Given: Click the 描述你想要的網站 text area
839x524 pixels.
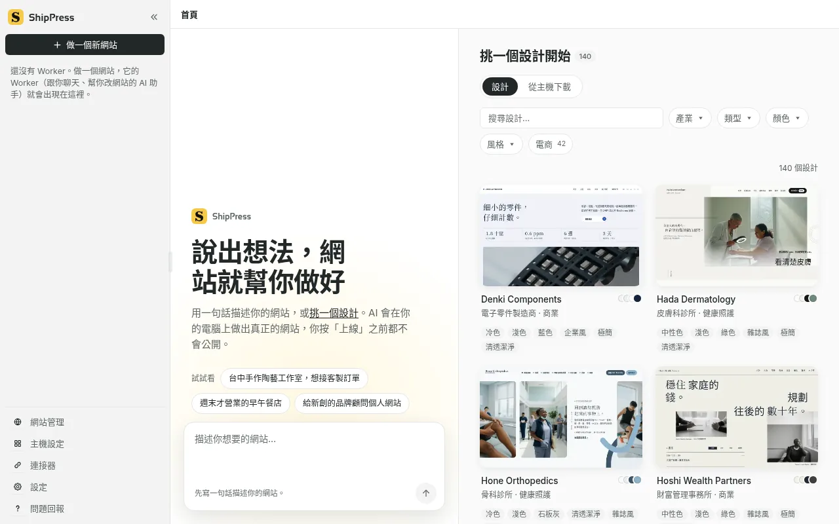Looking at the screenshot, I should pyautogui.click(x=314, y=452).
